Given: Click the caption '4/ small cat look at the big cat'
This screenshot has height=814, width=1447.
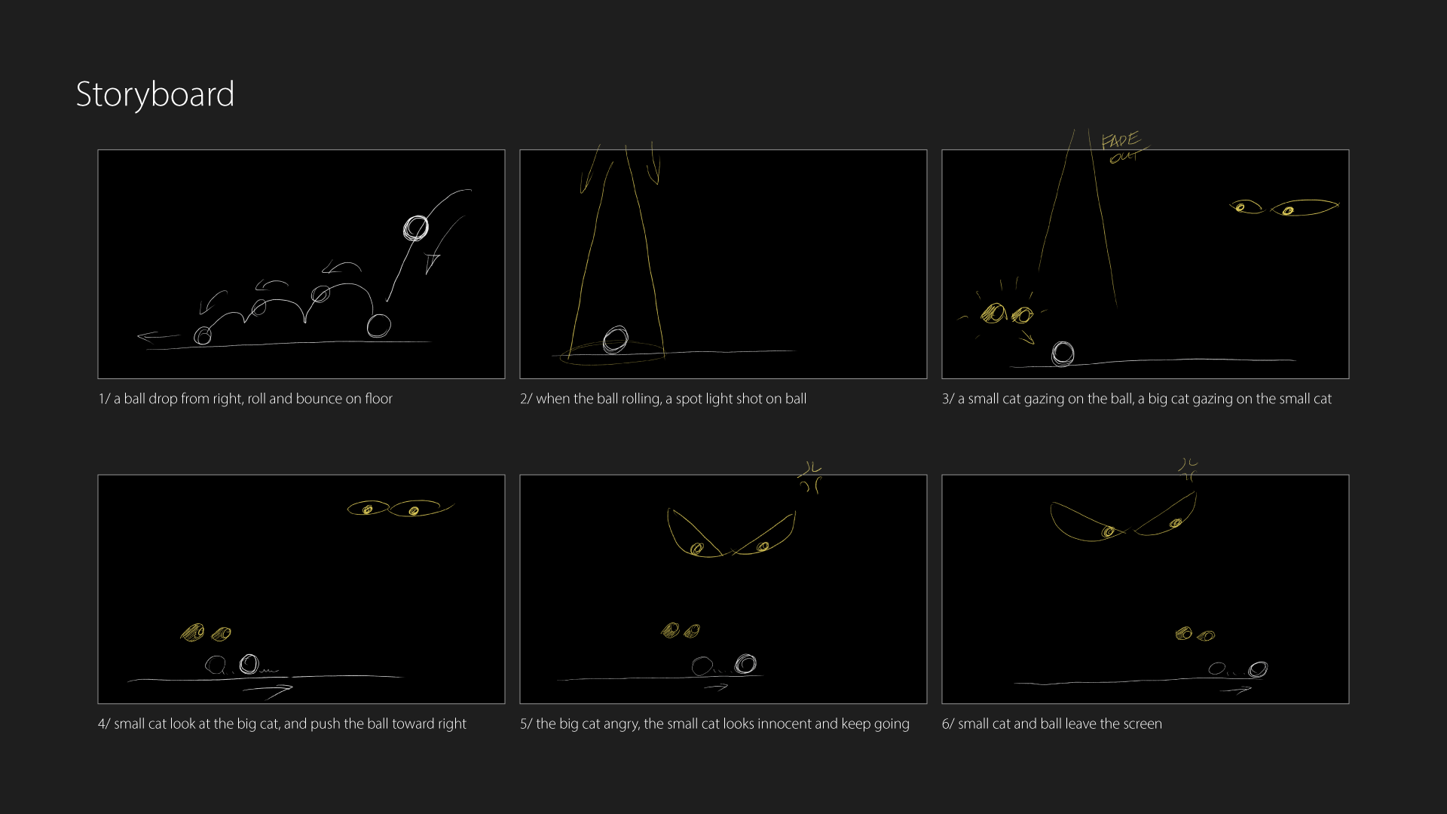Looking at the screenshot, I should coord(282,724).
